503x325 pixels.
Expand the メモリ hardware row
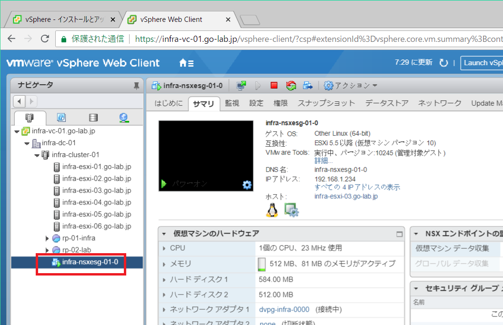tap(164, 264)
